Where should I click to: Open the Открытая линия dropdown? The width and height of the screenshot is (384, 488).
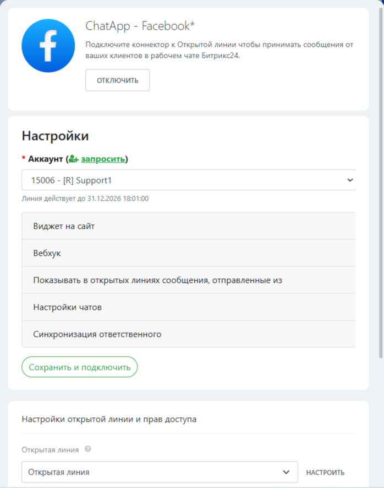click(x=160, y=472)
